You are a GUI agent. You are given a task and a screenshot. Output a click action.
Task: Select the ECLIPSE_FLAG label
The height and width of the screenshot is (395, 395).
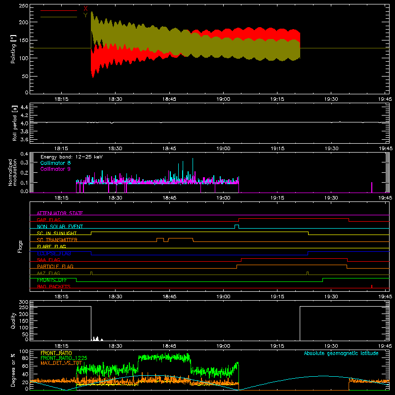coord(54,253)
